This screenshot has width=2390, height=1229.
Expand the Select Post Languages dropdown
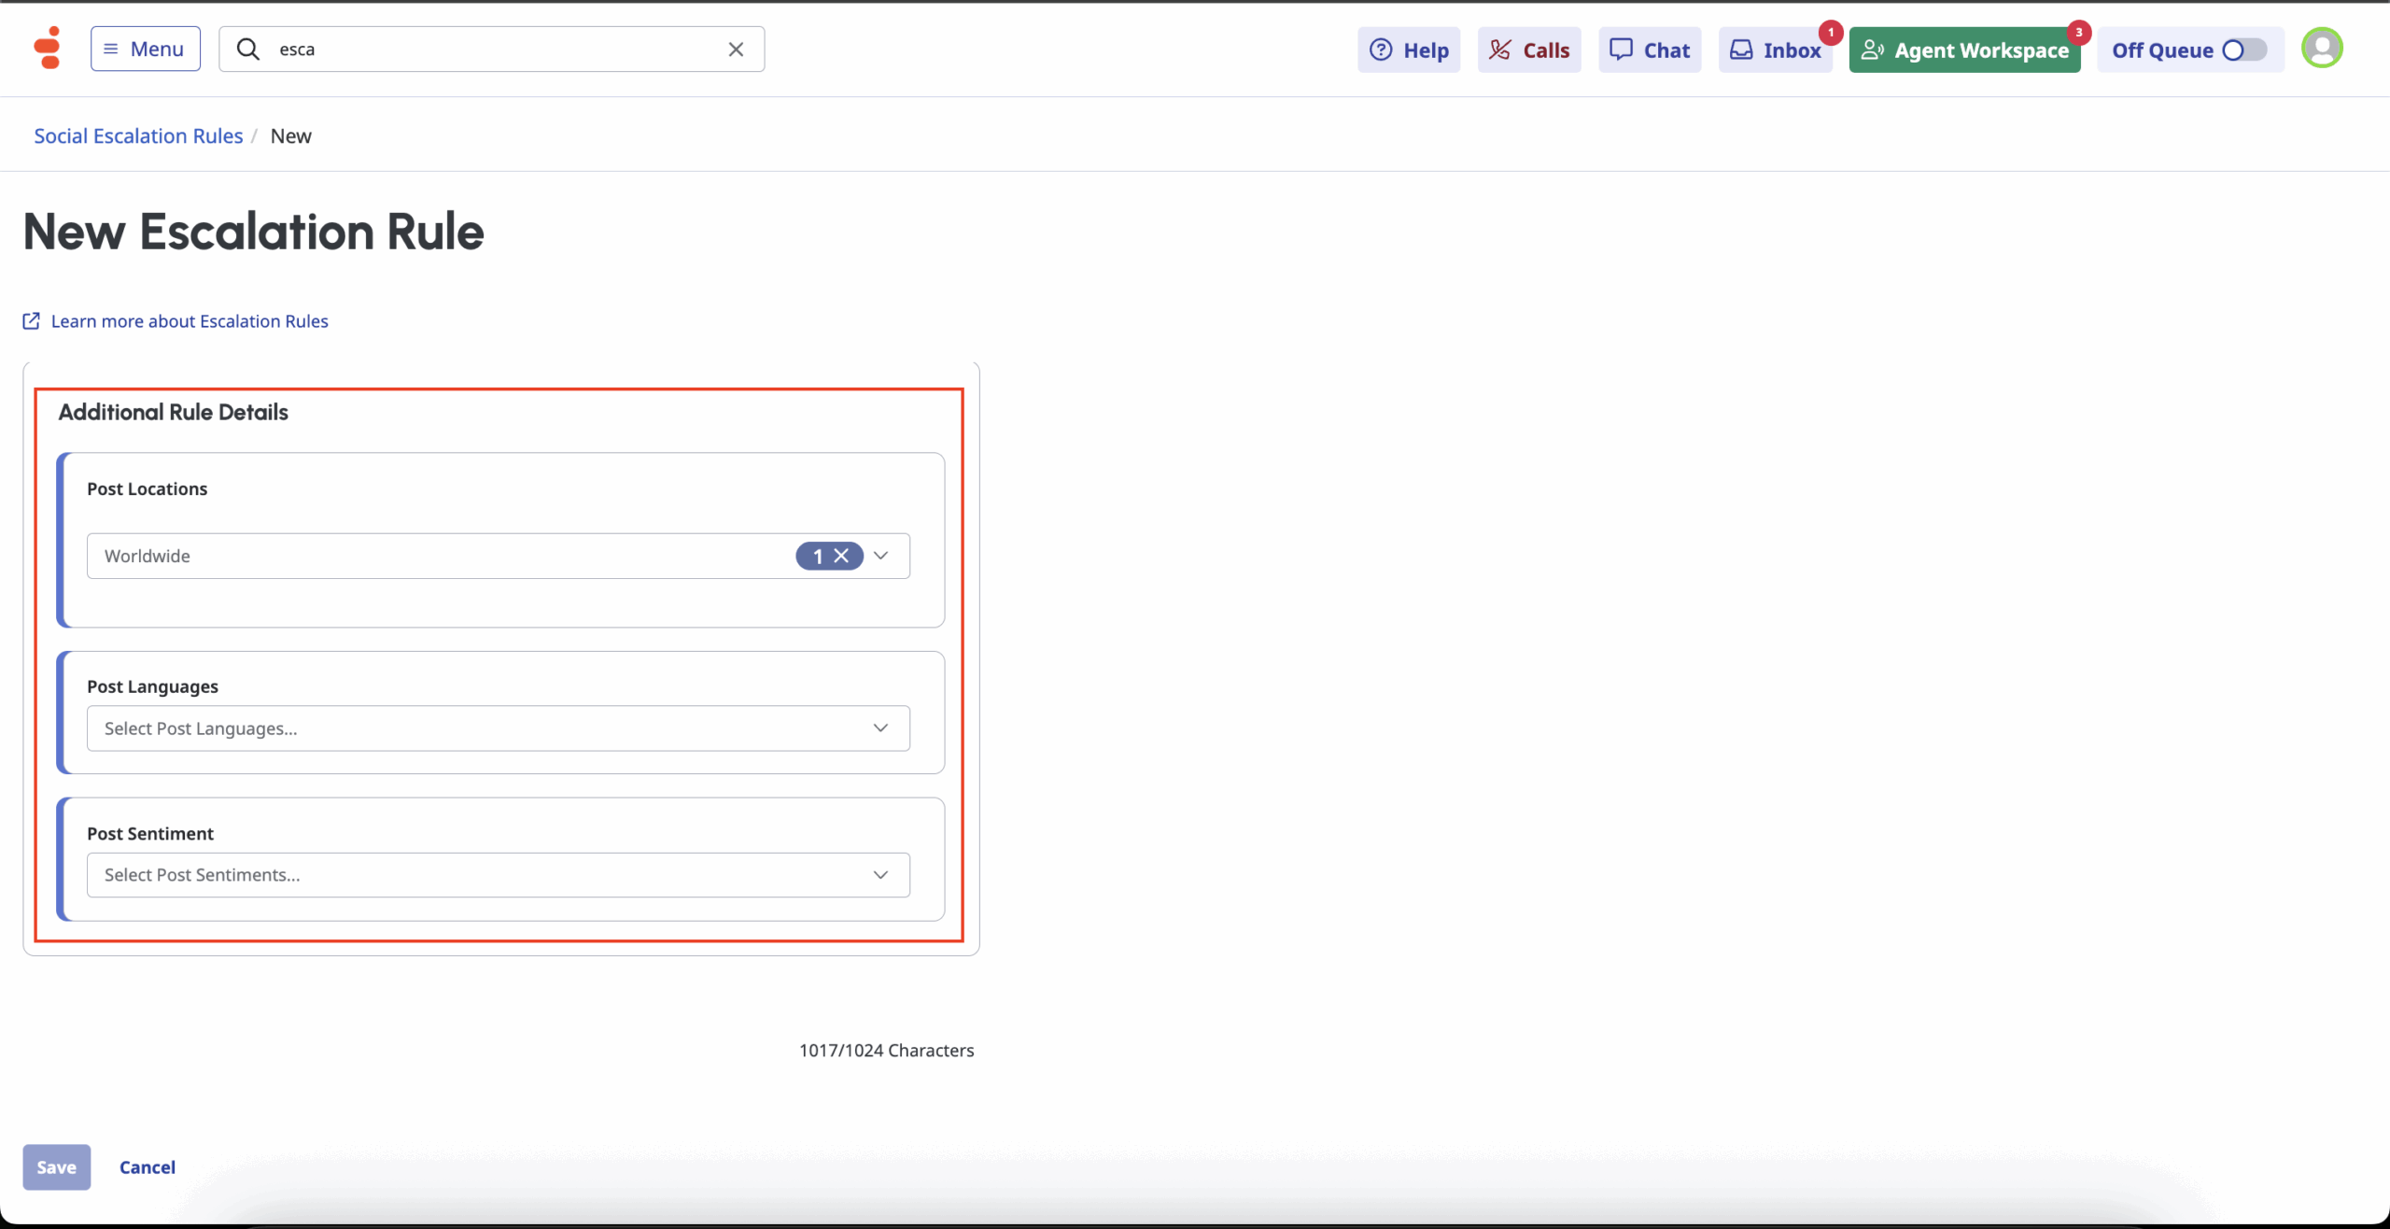[498, 728]
